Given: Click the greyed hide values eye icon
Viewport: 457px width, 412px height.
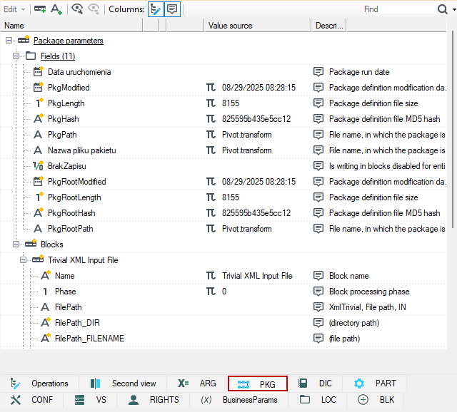Looking at the screenshot, I should 94,9.
